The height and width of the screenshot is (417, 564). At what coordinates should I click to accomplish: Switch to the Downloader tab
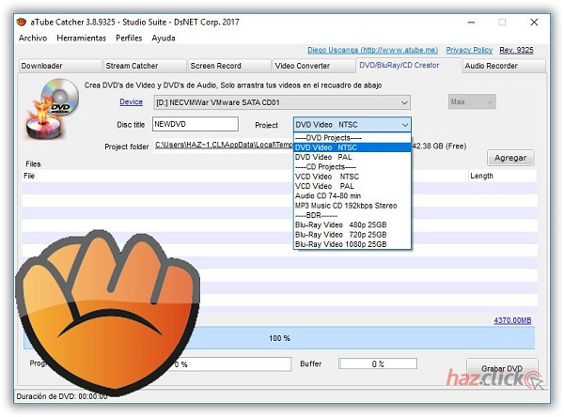[60, 66]
